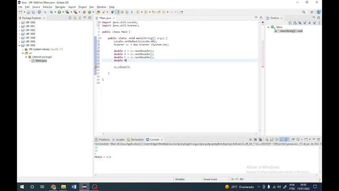This screenshot has height=191, width=339.
Task: Open Package Explorer view menu
Action: 80,18
